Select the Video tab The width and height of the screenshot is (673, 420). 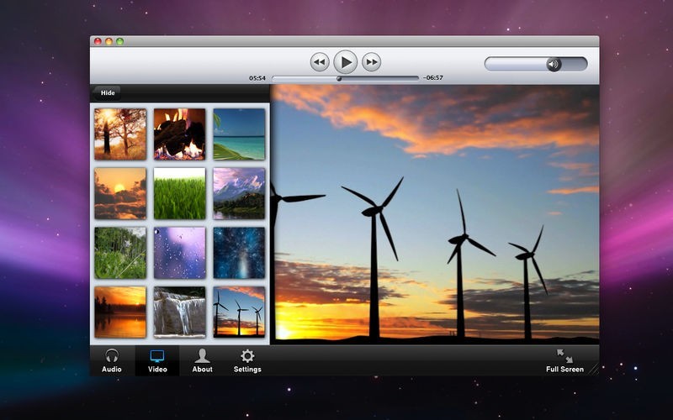pos(157,361)
